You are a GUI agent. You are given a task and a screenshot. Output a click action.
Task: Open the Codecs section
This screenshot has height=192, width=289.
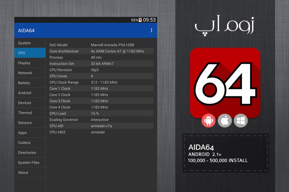click(30, 142)
